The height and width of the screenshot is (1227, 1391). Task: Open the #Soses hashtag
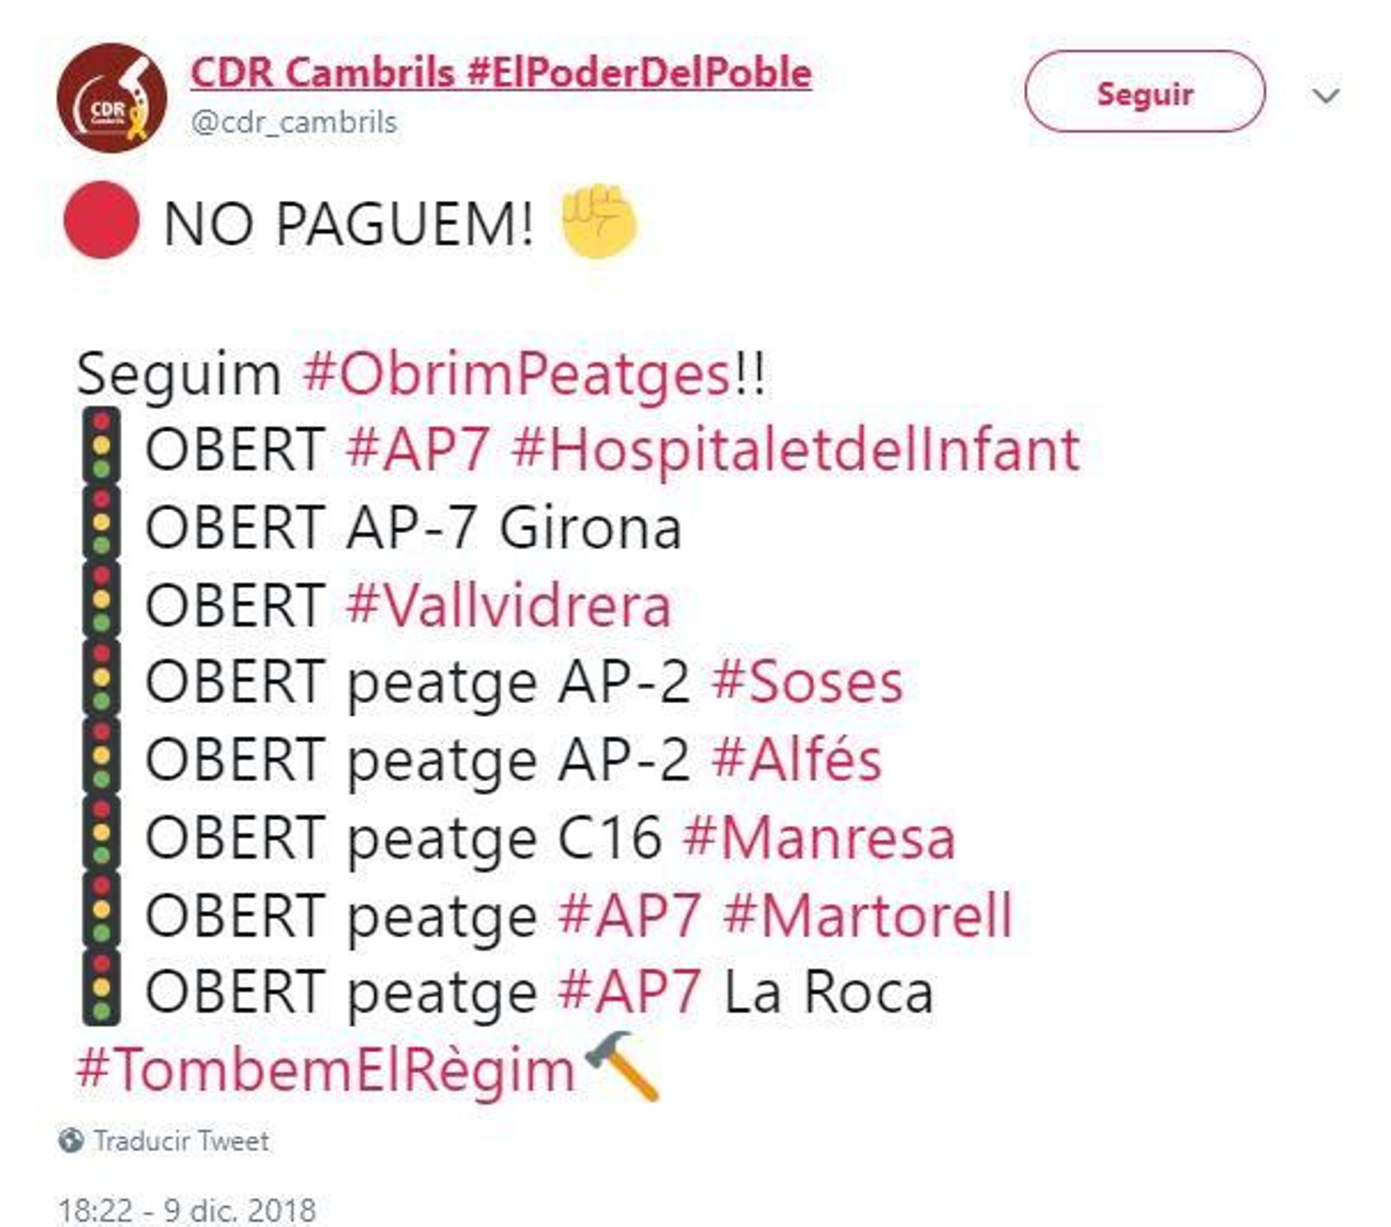(807, 682)
